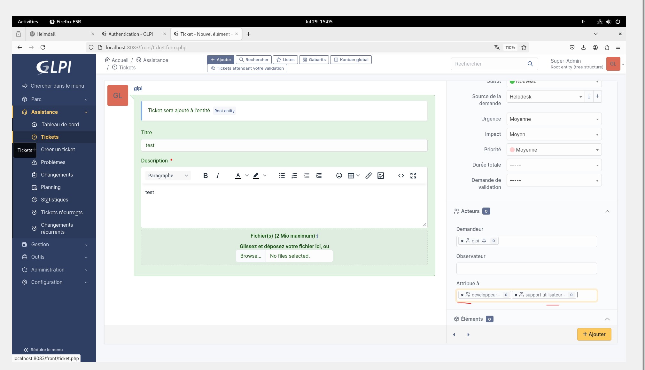This screenshot has height=370, width=645.
Task: Add a new request source with plus icon
Action: [597, 96]
